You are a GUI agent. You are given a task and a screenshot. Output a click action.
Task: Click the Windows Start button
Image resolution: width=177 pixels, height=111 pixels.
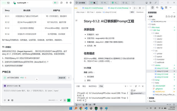pyautogui.click(x=71, y=108)
